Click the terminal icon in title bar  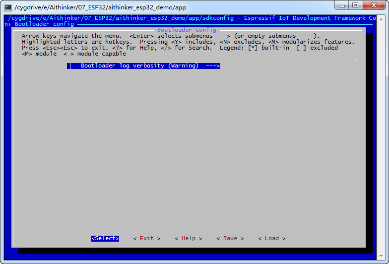(8, 7)
